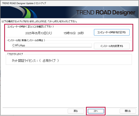The image size is (139, 116).
Task: Click the コンピューターの時計を訂正する button
Action: (112, 32)
